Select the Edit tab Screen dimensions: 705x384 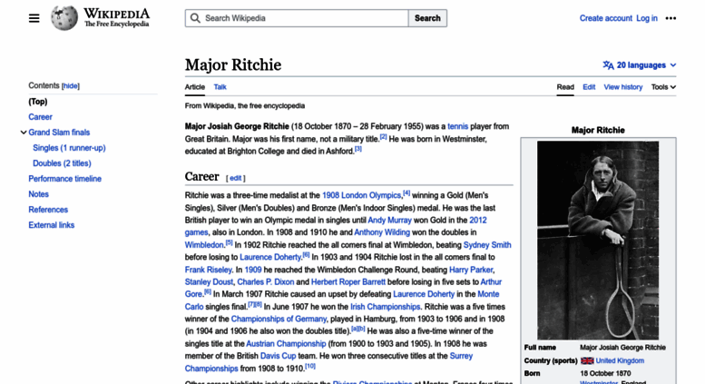click(x=589, y=87)
